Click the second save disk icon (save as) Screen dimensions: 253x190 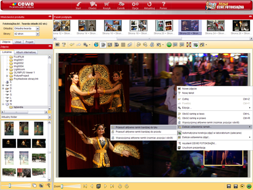click(235, 186)
